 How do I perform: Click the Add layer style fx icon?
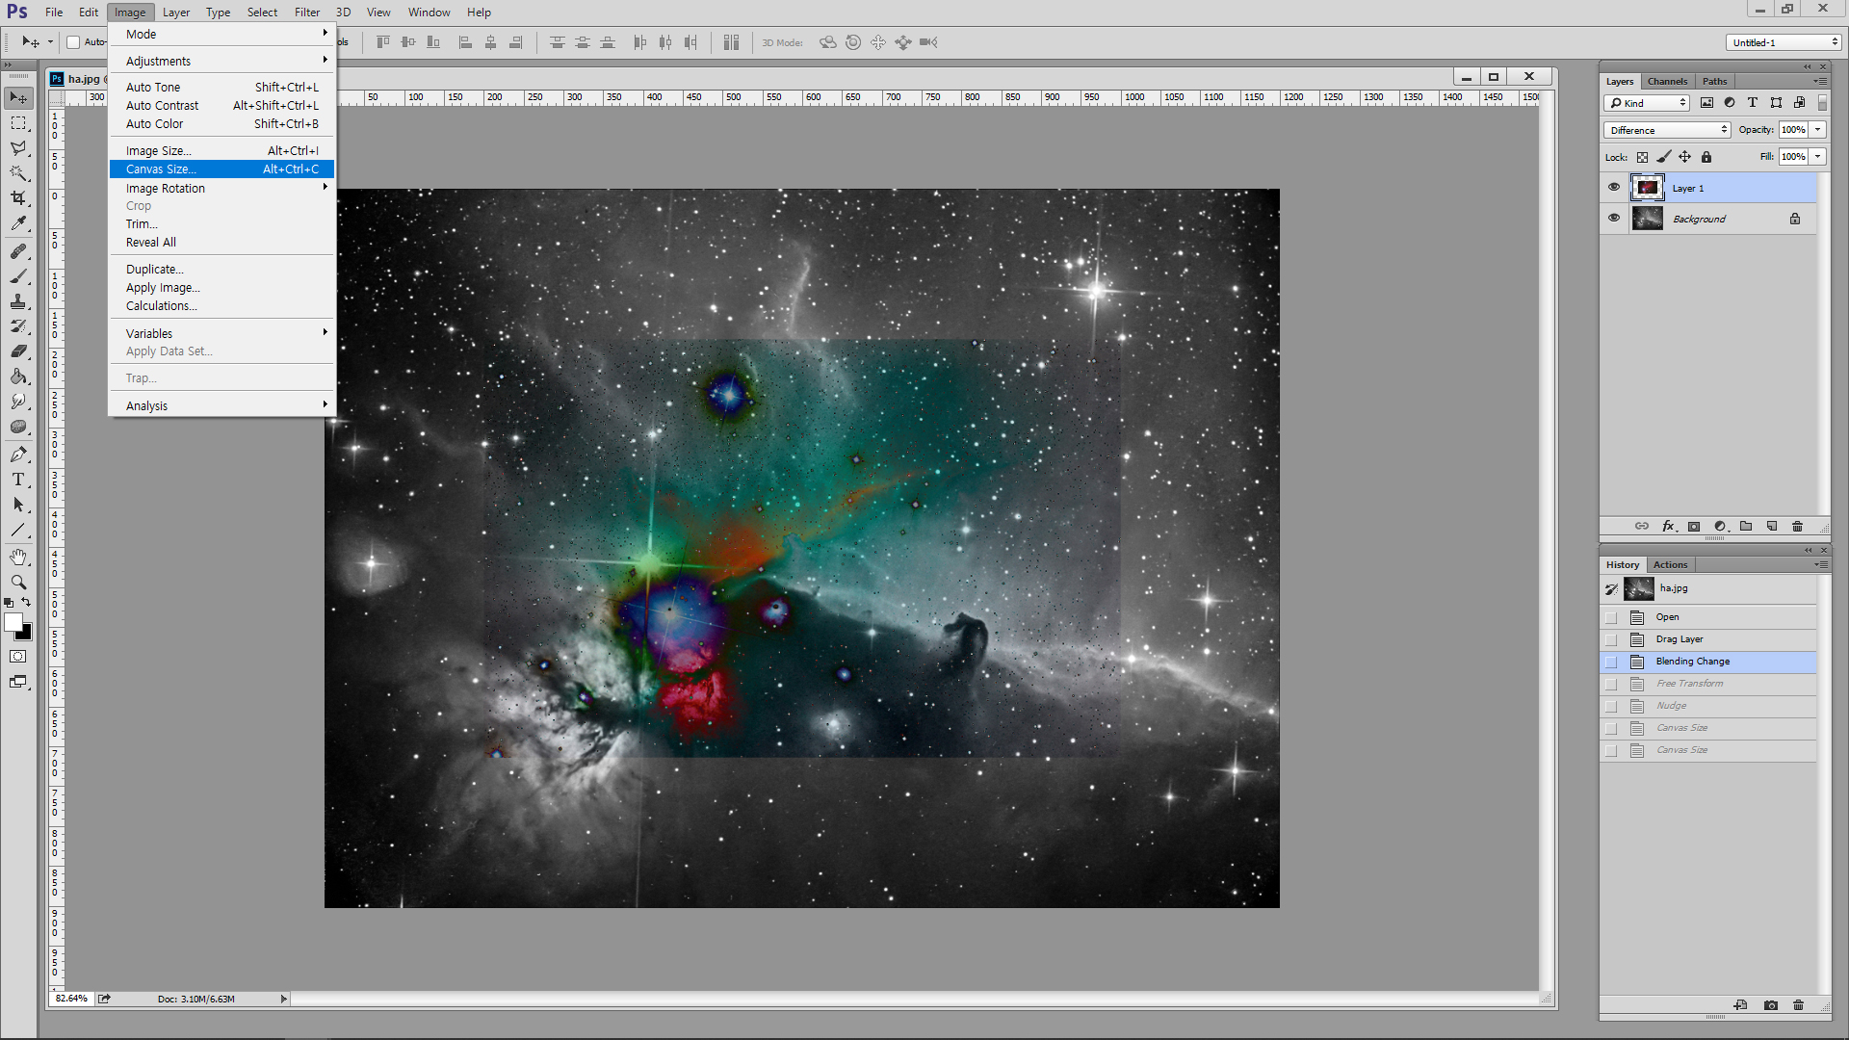[1669, 526]
